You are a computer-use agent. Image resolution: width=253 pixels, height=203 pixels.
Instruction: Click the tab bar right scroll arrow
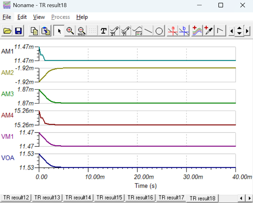pyautogui.click(x=250, y=198)
